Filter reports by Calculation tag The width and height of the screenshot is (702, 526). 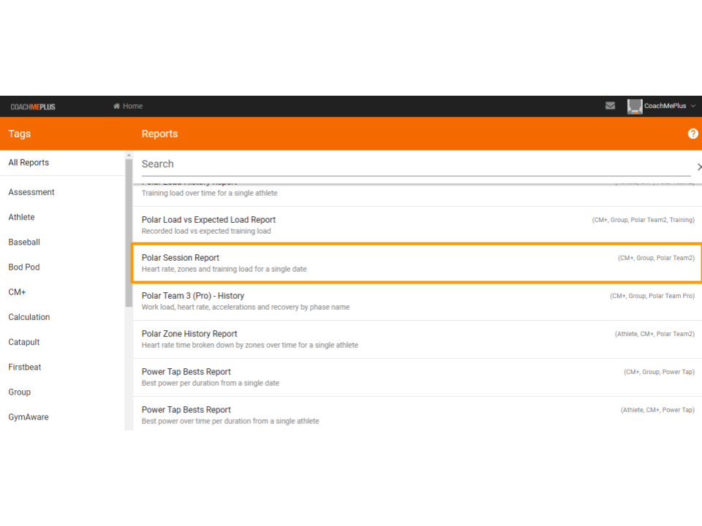29,317
